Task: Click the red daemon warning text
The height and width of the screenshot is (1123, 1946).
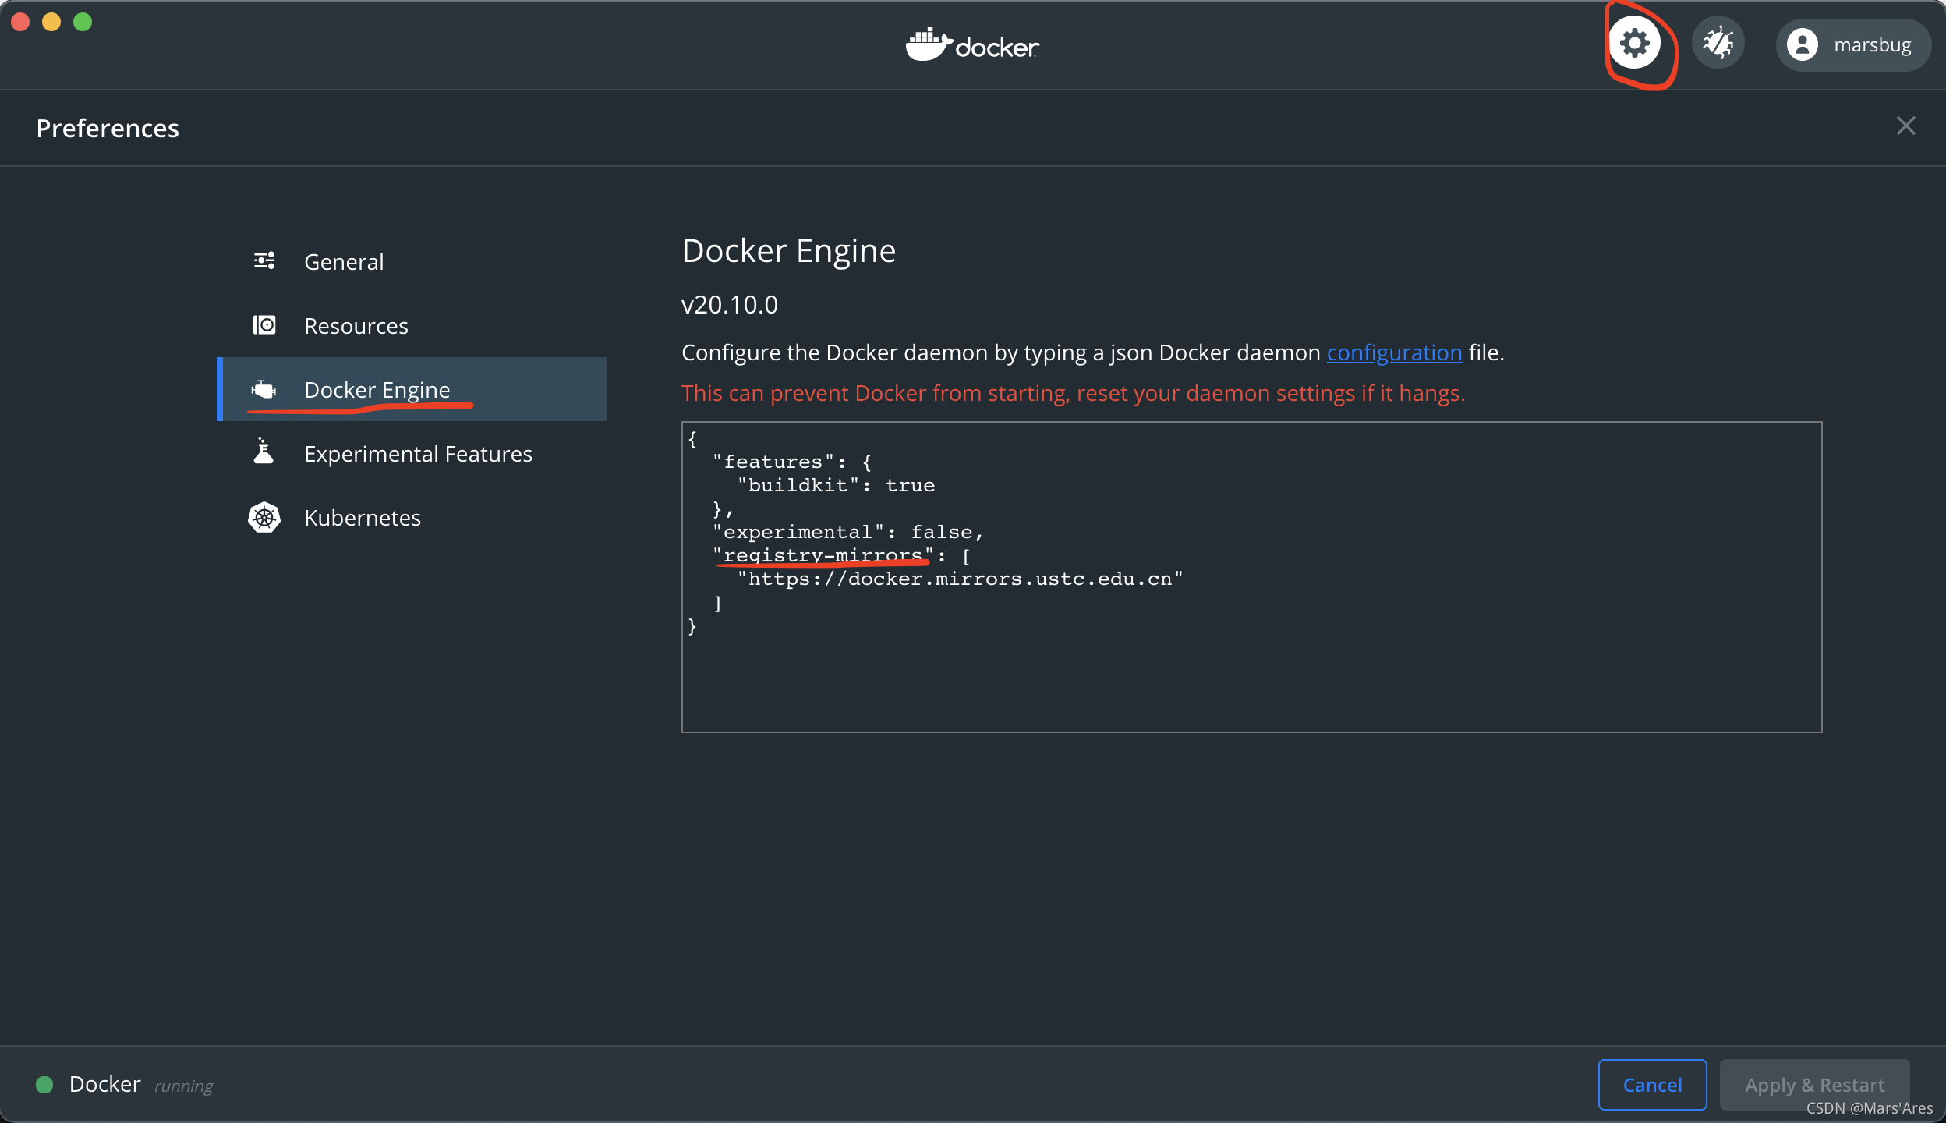Action: pyautogui.click(x=1074, y=393)
